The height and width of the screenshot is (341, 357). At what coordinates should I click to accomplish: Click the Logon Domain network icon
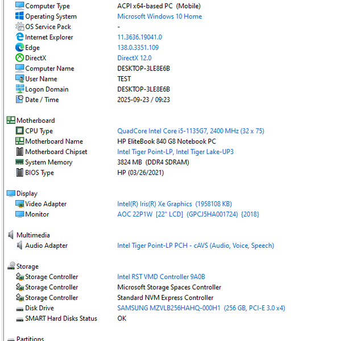pos(19,89)
